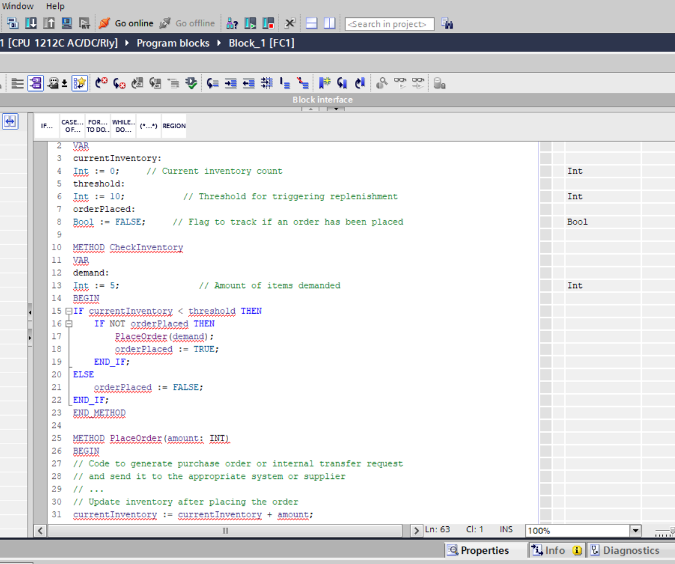The height and width of the screenshot is (564, 675).
Task: Collapse the IF block at line 15
Action: pyautogui.click(x=69, y=311)
